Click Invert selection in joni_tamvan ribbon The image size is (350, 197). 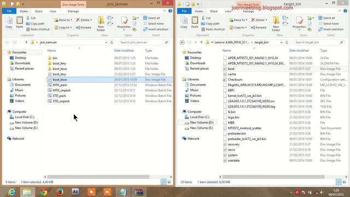coord(155,29)
